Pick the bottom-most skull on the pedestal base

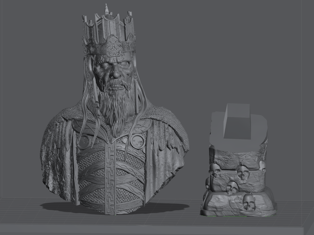click(248, 201)
